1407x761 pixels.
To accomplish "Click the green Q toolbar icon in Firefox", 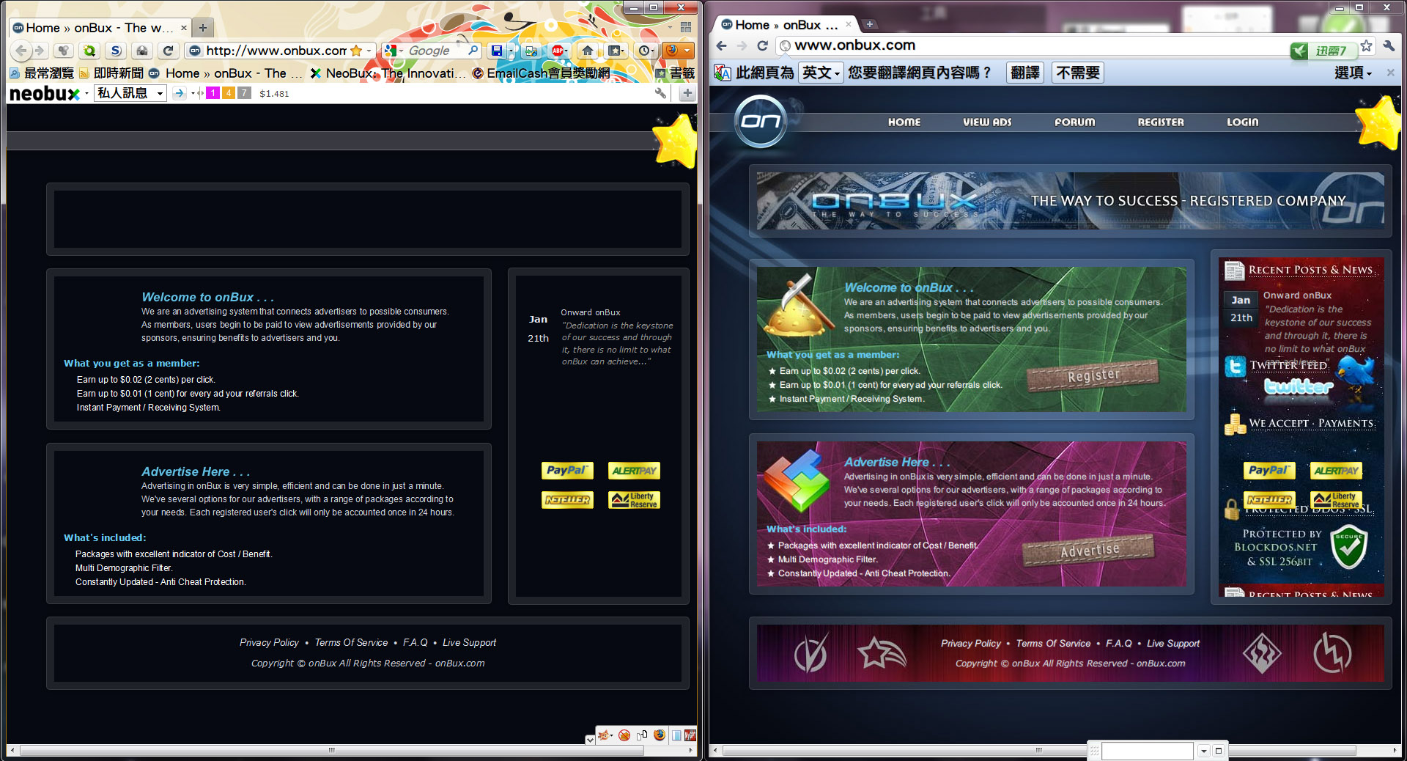I will (x=89, y=51).
